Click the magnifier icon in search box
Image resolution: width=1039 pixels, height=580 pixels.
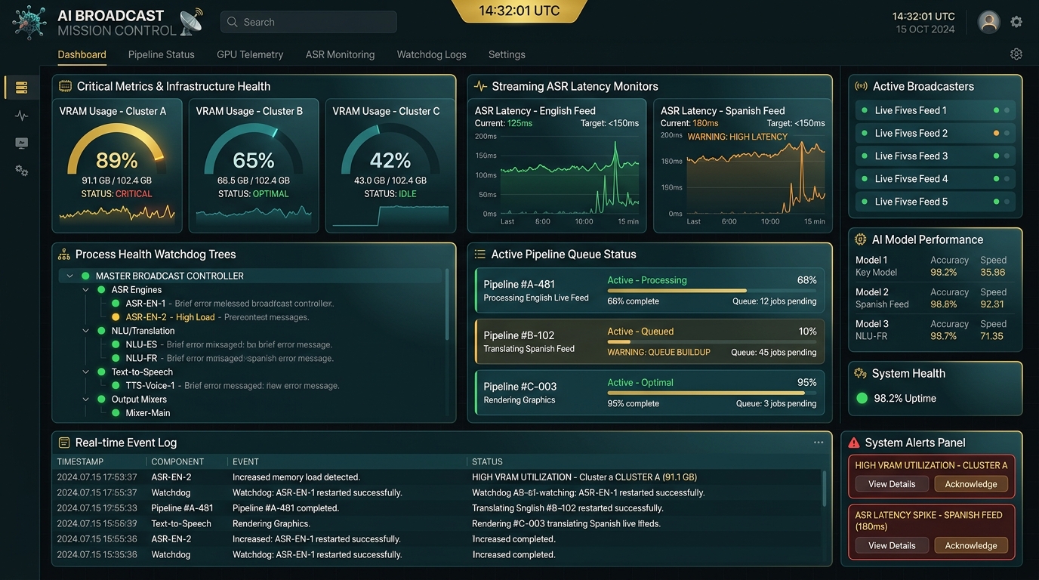pos(233,22)
